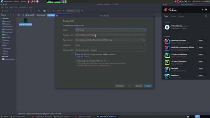This screenshot has height=118, width=210.
Task: Browse for save location folder icon
Action: pos(144,40)
